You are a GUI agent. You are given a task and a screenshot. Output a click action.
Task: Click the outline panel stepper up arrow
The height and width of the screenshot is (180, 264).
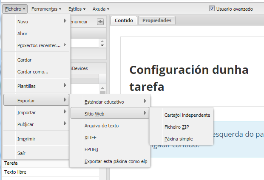click(x=102, y=41)
